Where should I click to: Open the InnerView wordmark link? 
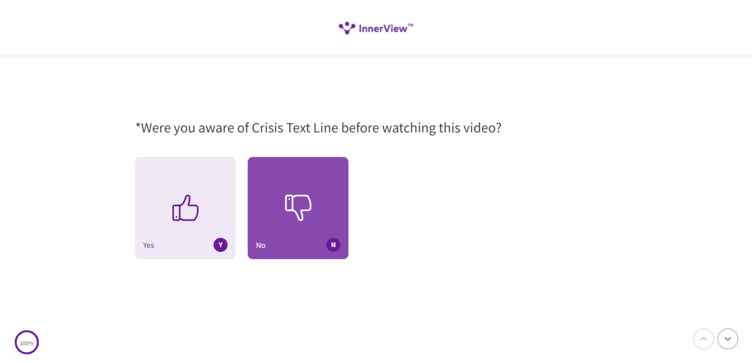coord(383,28)
